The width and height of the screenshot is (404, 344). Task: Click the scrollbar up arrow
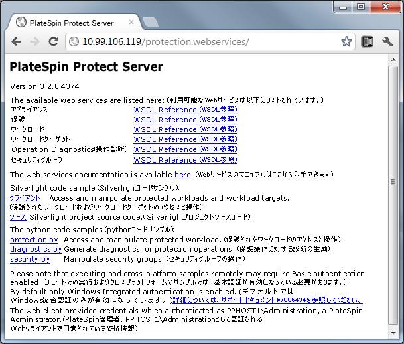tap(393, 60)
